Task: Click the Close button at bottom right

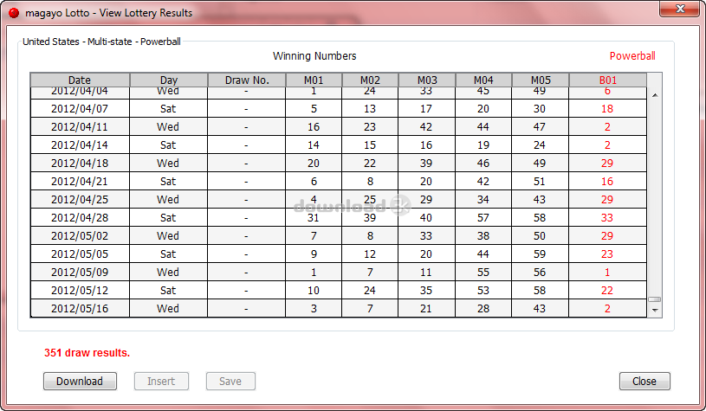Action: click(644, 381)
